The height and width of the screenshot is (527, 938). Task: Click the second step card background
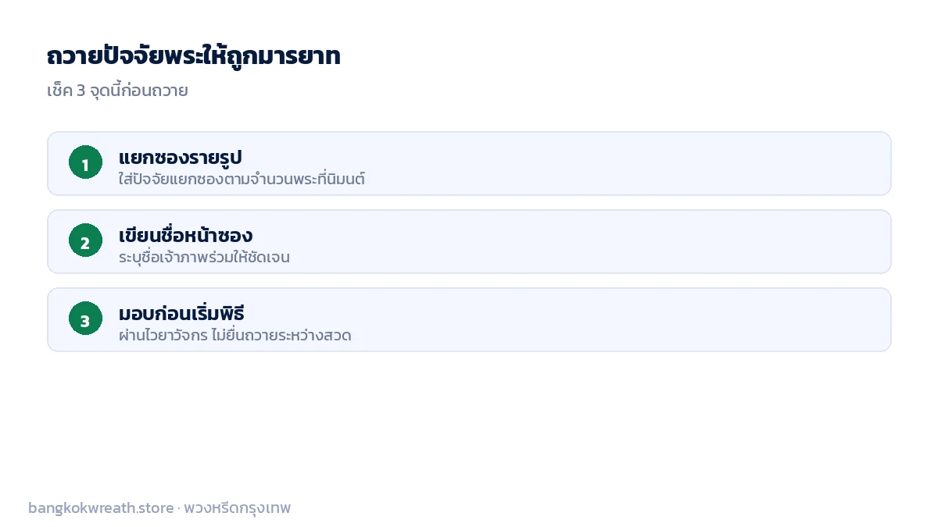click(x=469, y=241)
